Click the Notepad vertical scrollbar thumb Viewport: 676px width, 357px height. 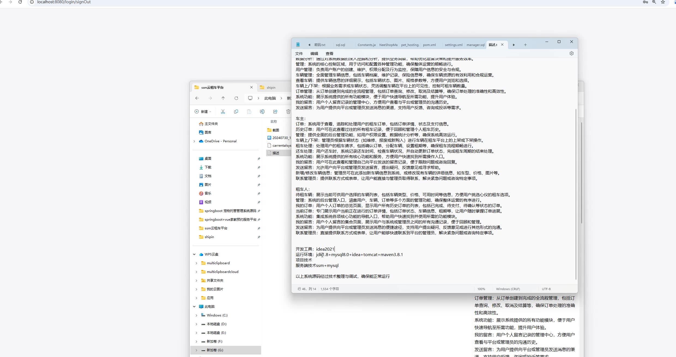coord(576,194)
